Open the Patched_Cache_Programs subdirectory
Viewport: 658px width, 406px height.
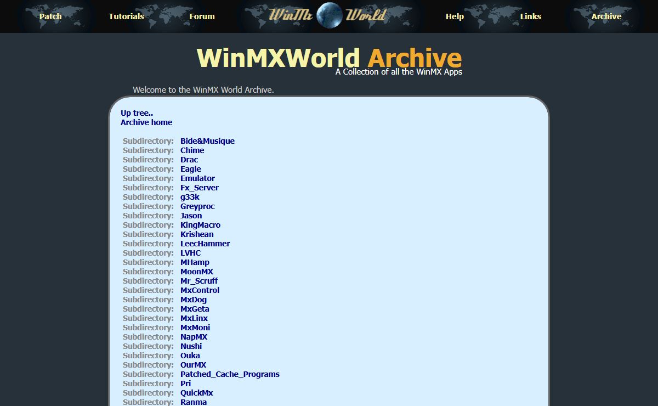click(230, 374)
